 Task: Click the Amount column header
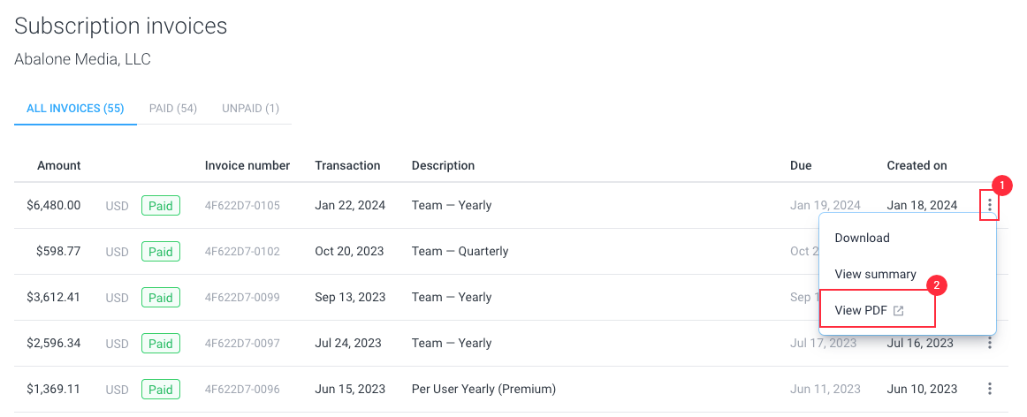pos(59,165)
